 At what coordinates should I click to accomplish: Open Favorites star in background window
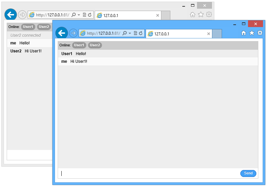coord(201,14)
